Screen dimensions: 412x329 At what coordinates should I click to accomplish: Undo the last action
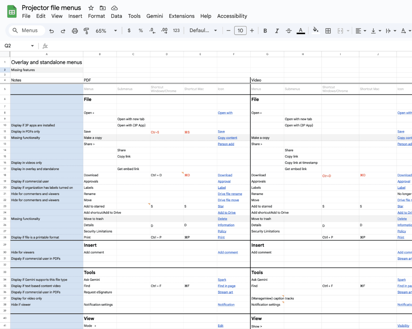click(x=51, y=31)
